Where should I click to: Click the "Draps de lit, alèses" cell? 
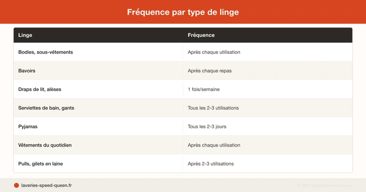pos(40,89)
